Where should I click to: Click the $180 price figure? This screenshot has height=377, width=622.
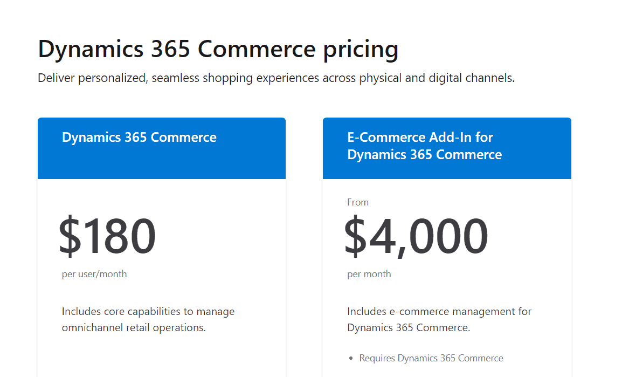coord(107,236)
